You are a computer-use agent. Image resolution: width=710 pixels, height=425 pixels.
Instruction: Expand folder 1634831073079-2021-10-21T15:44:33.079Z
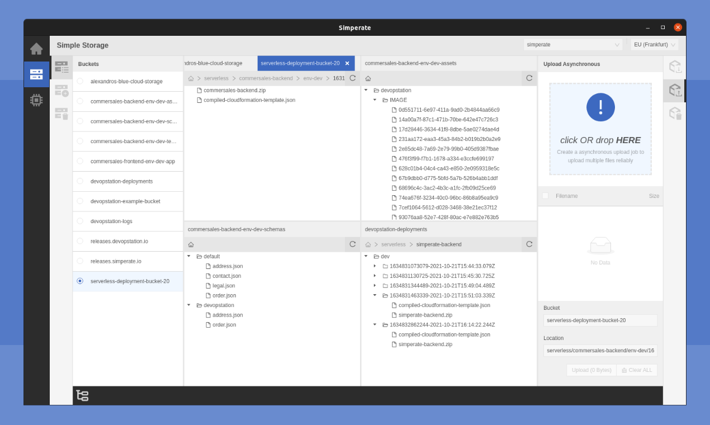coord(375,266)
